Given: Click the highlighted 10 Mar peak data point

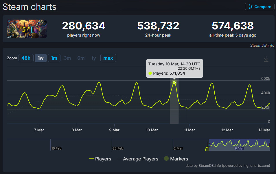Looking at the screenshot, I should (174, 83).
